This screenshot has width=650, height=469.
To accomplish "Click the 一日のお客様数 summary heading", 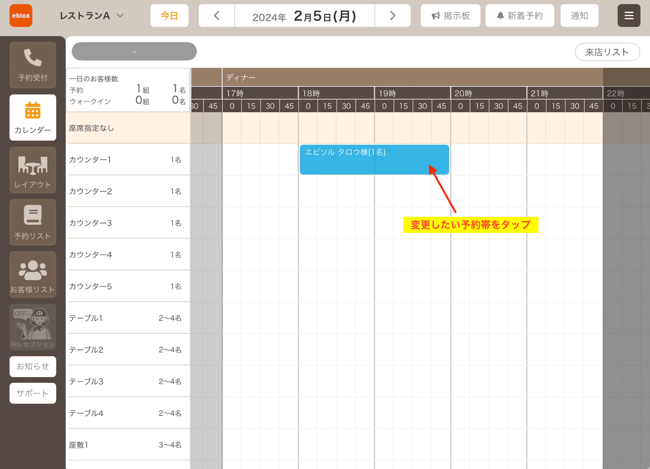I will [94, 79].
